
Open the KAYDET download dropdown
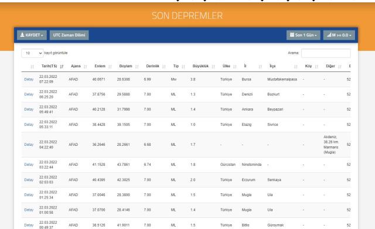[x=32, y=35]
